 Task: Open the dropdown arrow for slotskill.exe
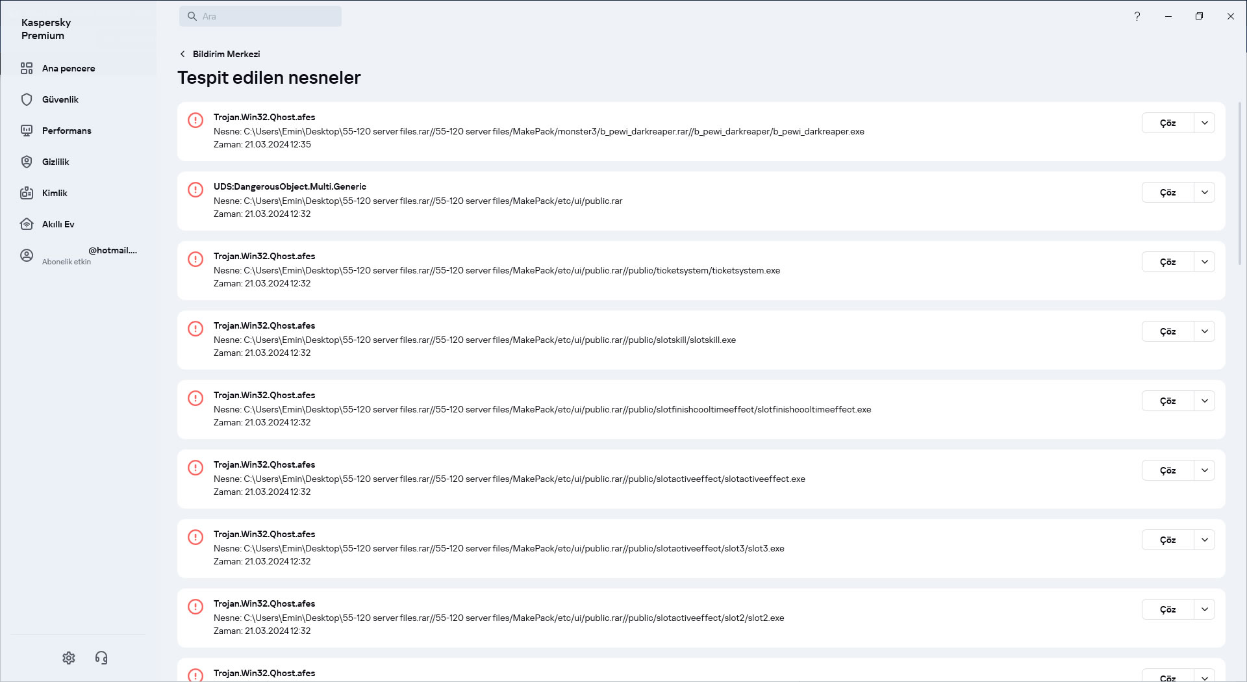coord(1205,331)
